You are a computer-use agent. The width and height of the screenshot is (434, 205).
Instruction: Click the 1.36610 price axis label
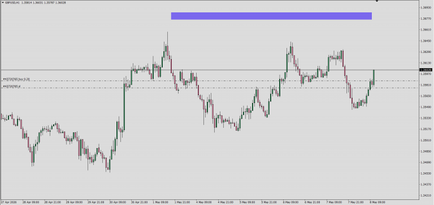426,29
